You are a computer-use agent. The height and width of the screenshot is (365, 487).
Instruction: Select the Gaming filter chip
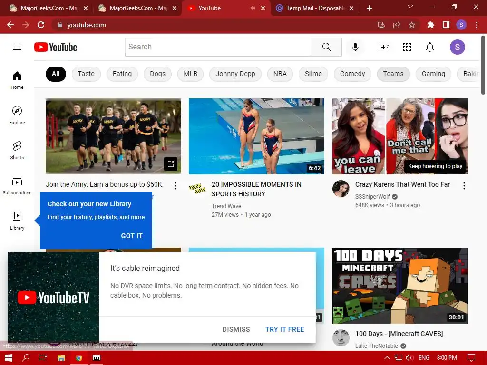(433, 74)
